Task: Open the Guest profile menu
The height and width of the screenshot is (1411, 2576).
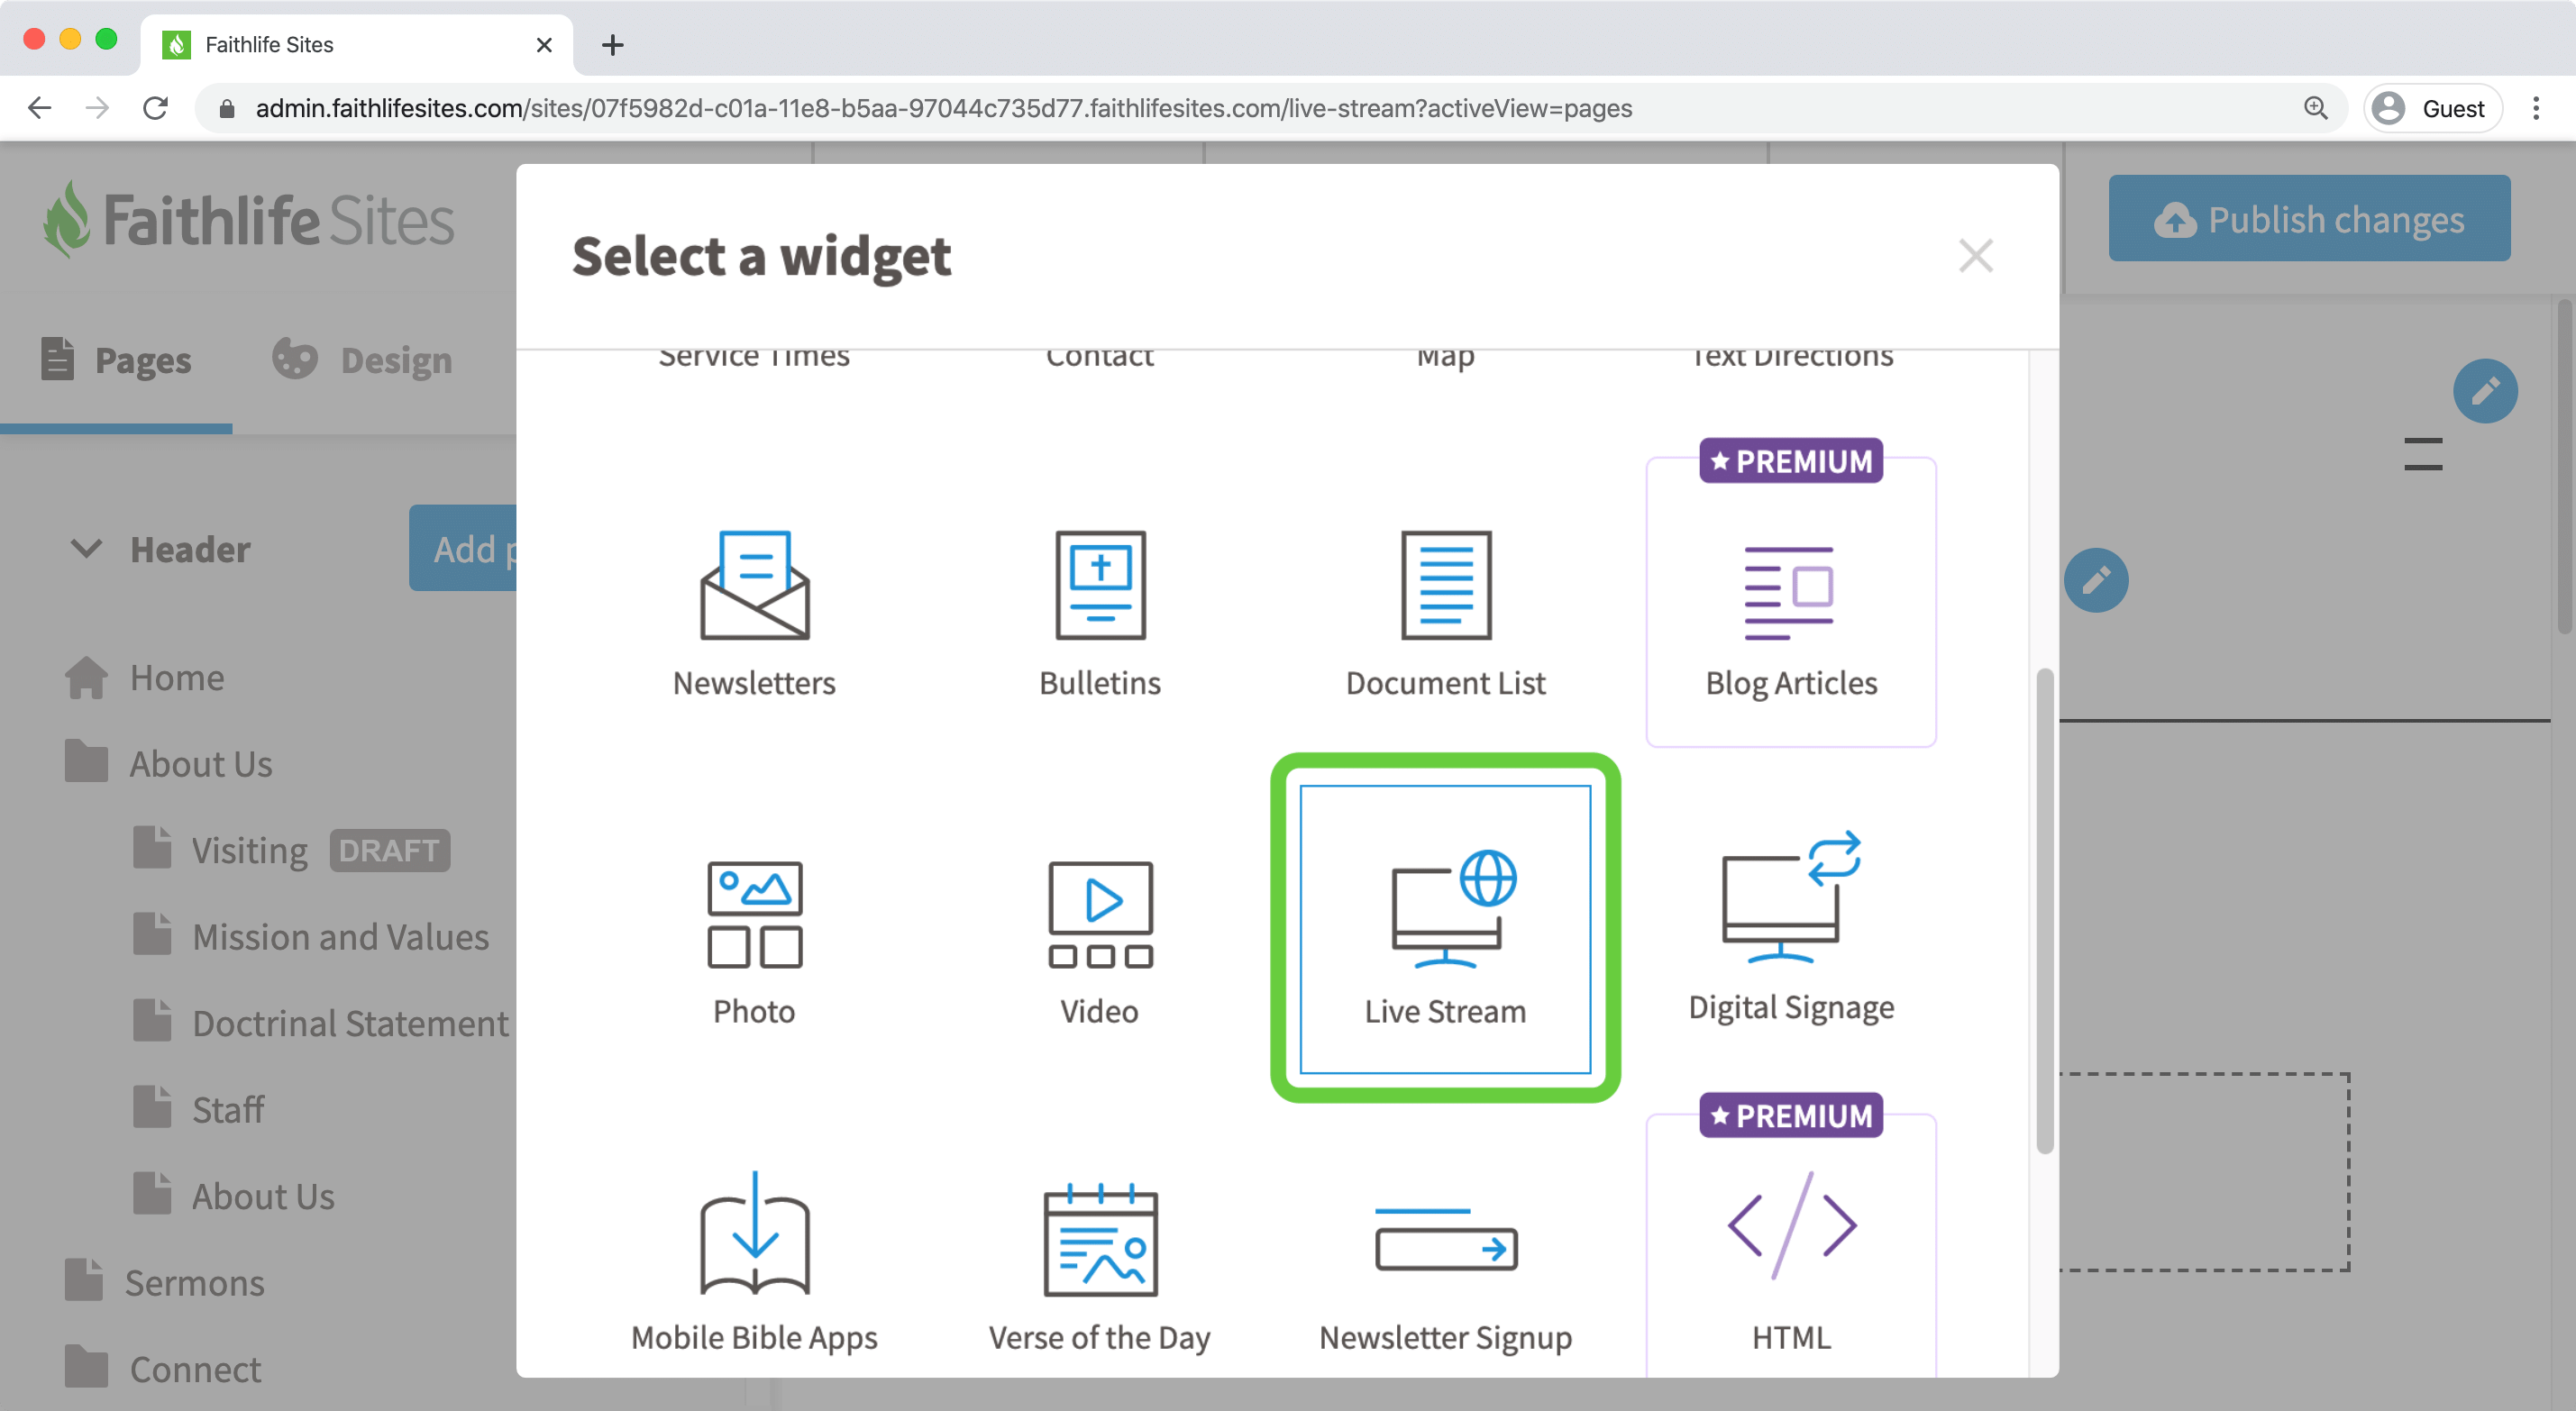Action: click(2433, 108)
